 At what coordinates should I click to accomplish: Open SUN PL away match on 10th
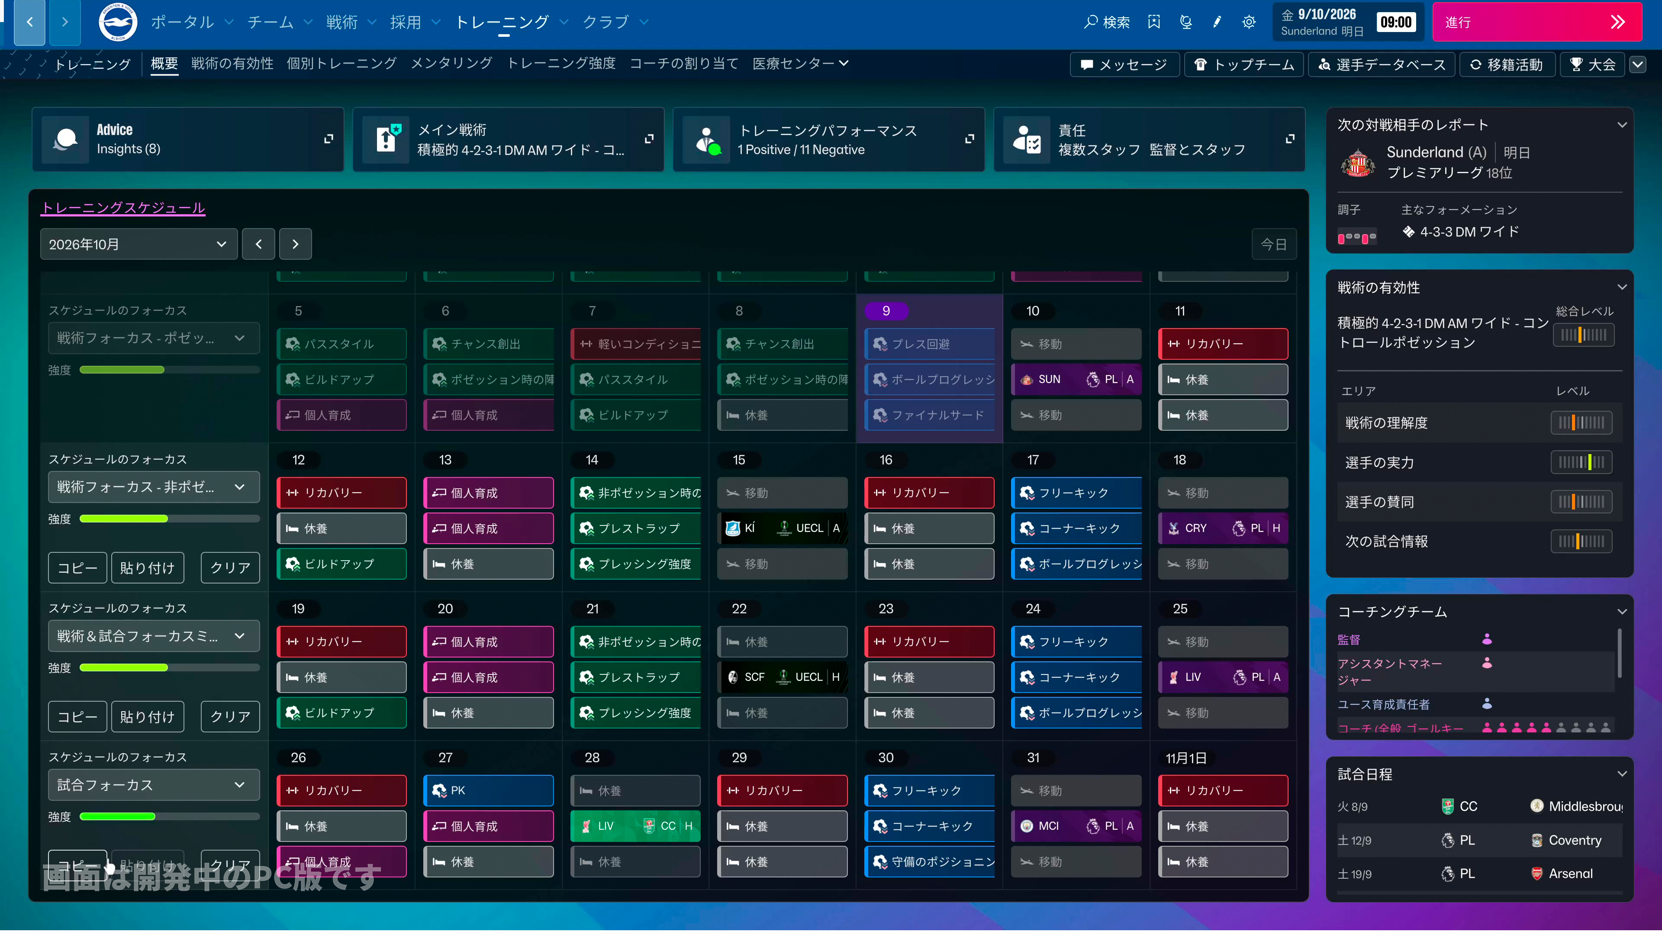(x=1076, y=380)
